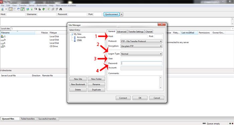
Task: Switch to the Advanced tab
Action: 122,32
